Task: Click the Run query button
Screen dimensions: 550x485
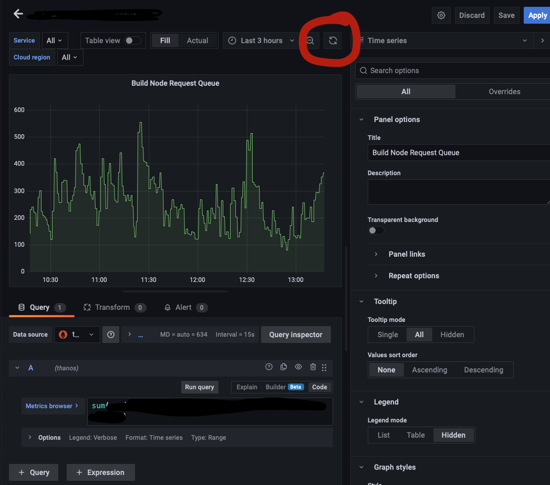Action: click(199, 387)
